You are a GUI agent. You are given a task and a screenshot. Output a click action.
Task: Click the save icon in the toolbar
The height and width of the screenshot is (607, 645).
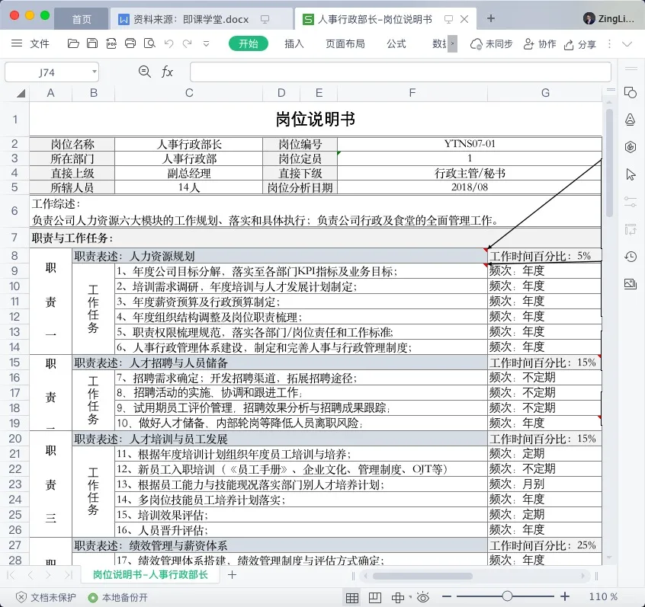pyautogui.click(x=91, y=44)
